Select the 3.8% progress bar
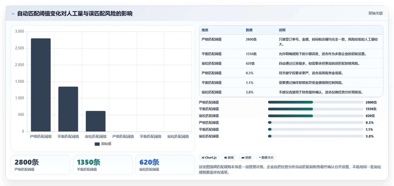This screenshot has height=186, width=394. 316,136
